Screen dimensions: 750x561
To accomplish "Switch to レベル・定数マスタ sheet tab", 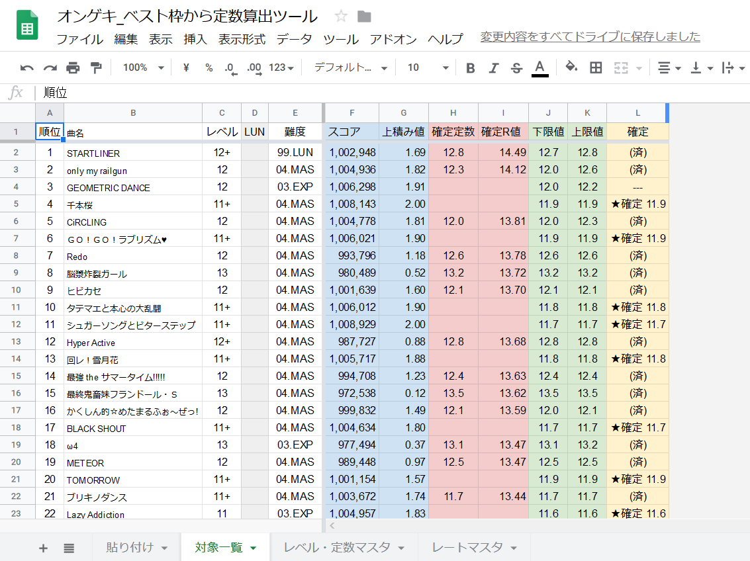I will point(337,548).
